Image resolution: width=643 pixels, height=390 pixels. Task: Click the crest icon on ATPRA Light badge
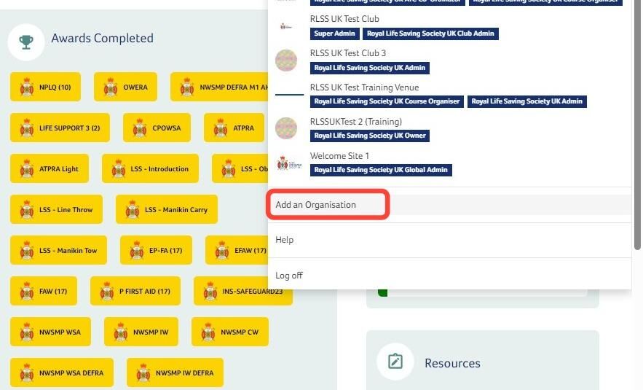pos(27,168)
